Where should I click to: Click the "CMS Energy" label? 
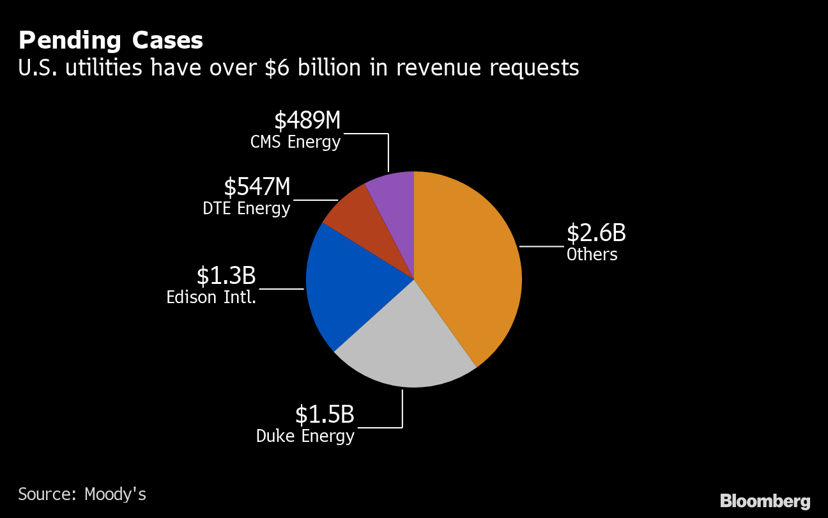pyautogui.click(x=295, y=141)
